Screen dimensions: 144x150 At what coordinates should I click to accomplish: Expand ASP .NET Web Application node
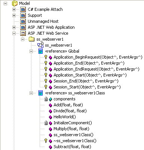(x=14, y=27)
